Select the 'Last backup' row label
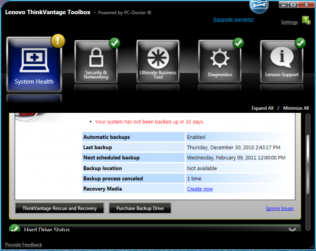This screenshot has width=316, height=251. click(x=97, y=148)
